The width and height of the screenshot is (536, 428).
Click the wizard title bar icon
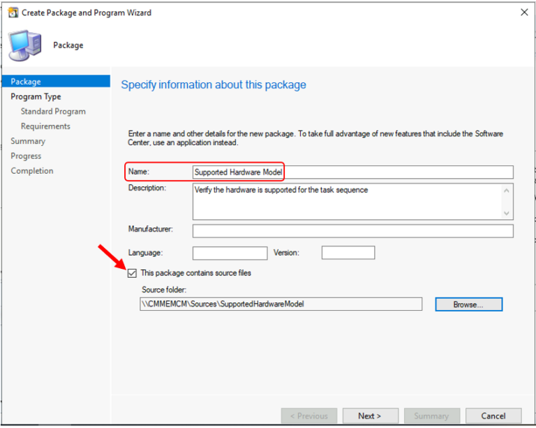[x=11, y=12]
